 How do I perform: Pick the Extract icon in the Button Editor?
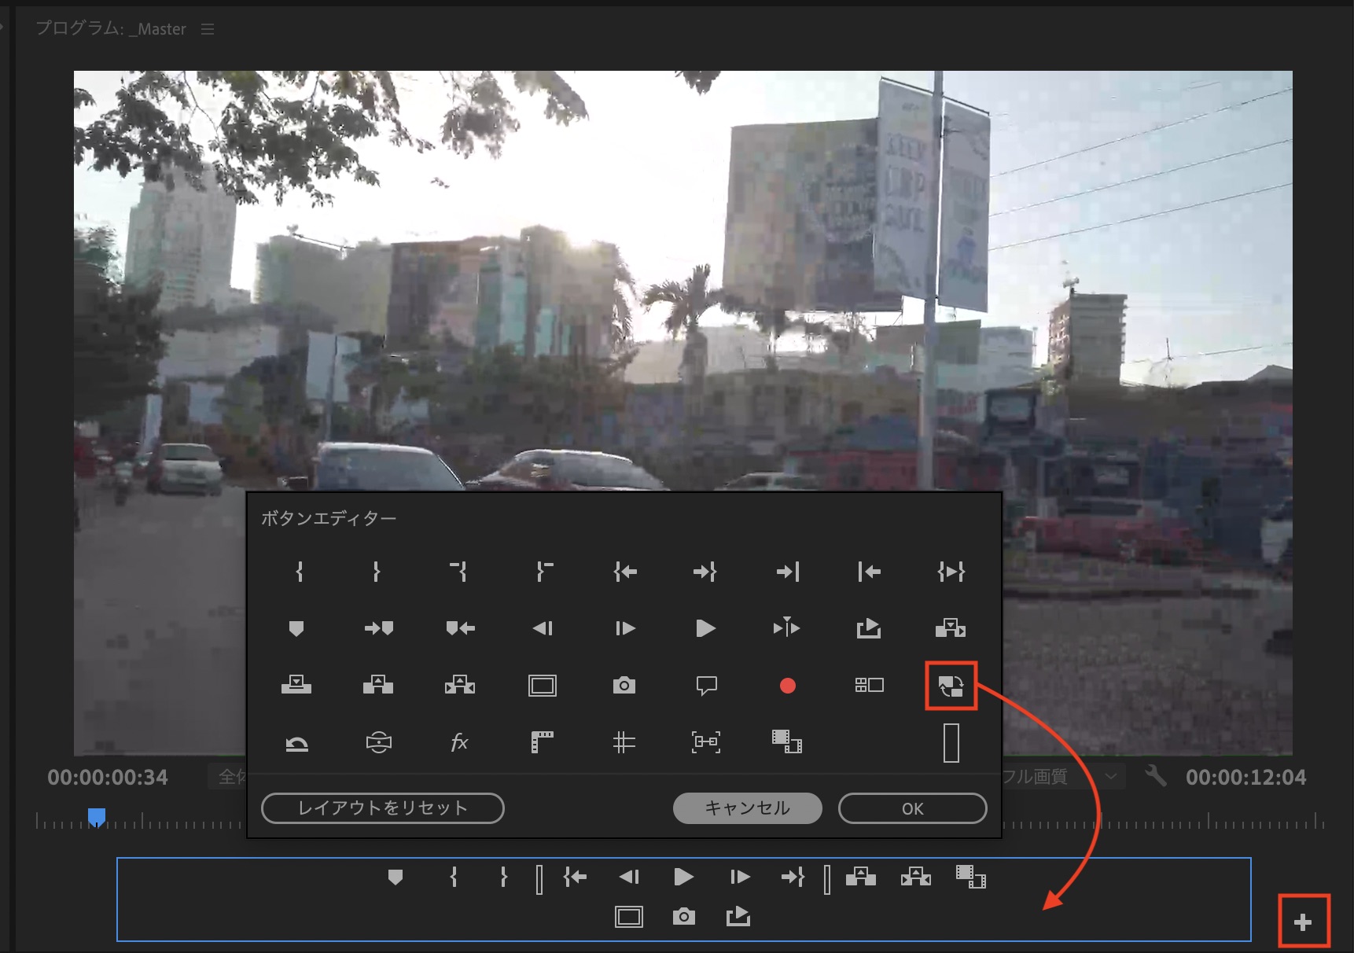point(460,685)
